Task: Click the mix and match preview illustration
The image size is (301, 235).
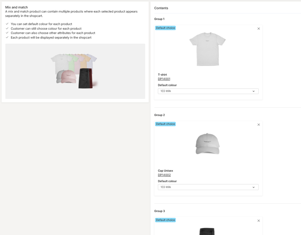Action: pos(75,71)
